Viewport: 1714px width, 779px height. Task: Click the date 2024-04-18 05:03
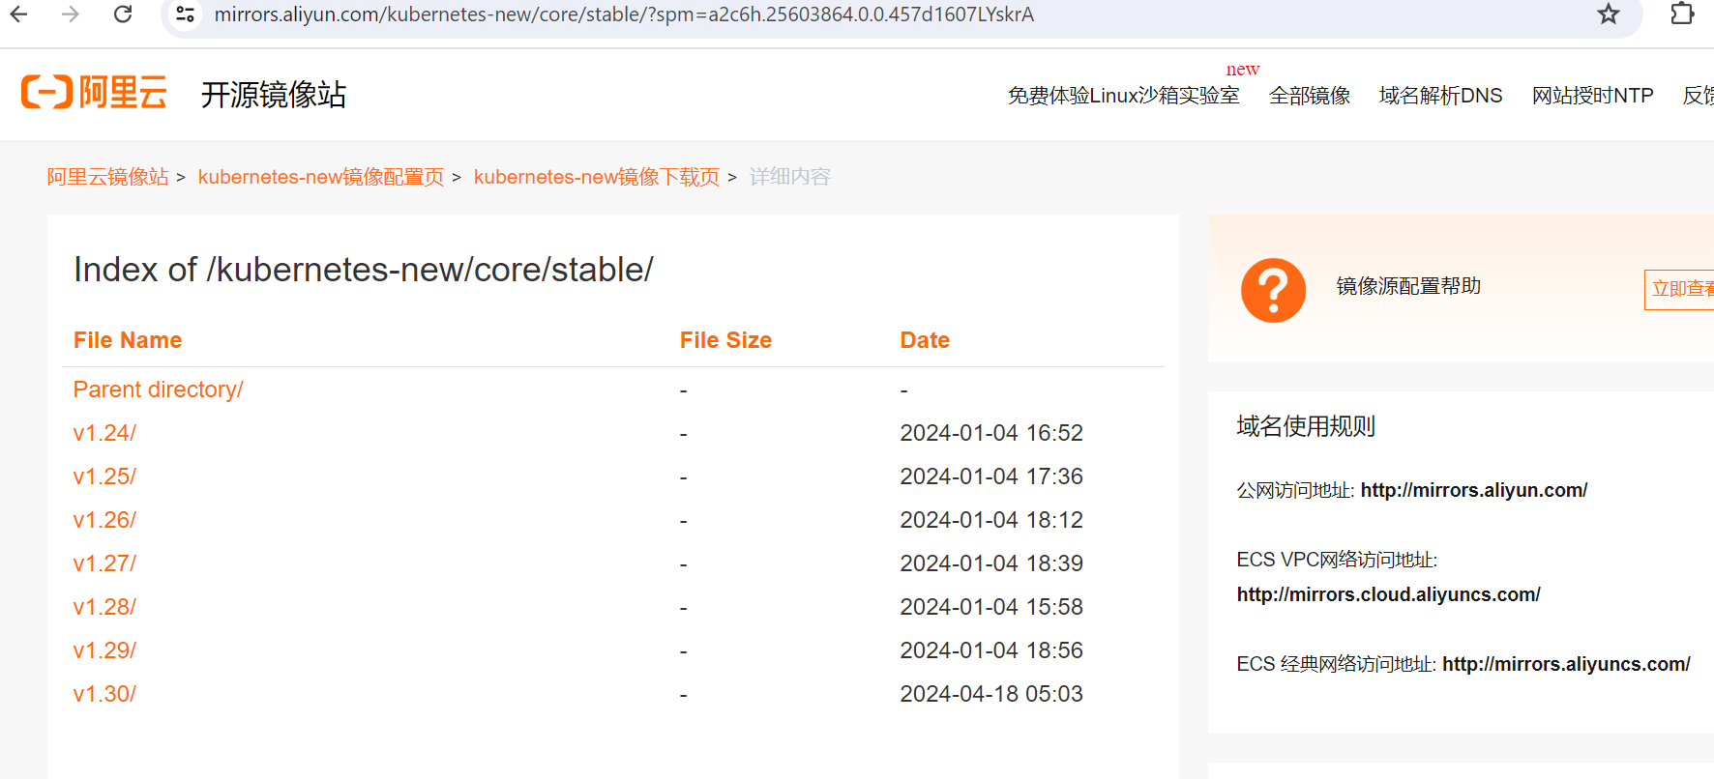[991, 694]
